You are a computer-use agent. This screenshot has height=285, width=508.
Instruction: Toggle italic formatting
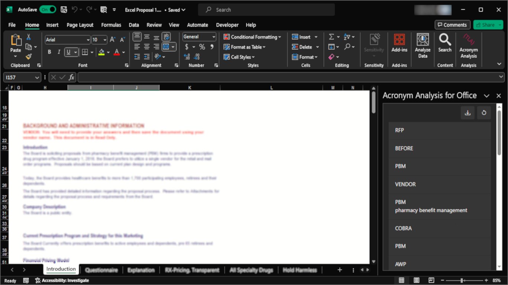[58, 52]
